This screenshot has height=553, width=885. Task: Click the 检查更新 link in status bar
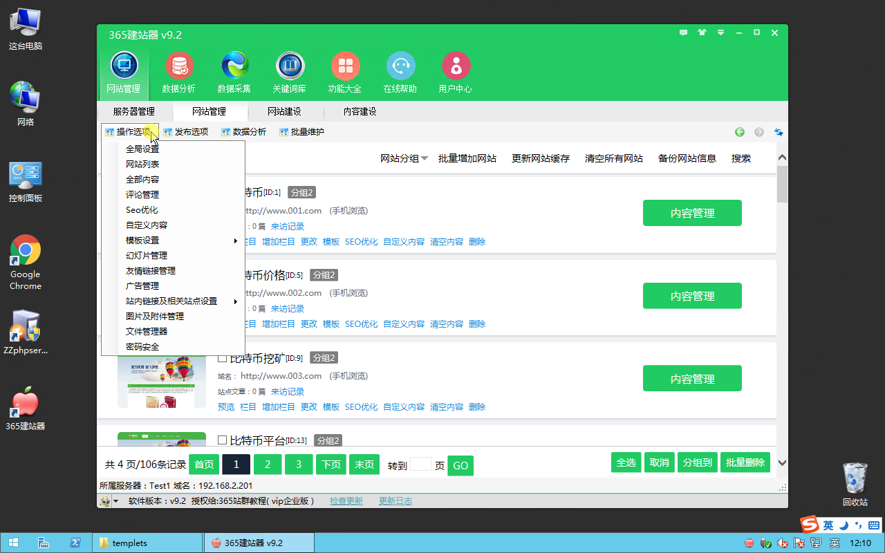click(346, 501)
